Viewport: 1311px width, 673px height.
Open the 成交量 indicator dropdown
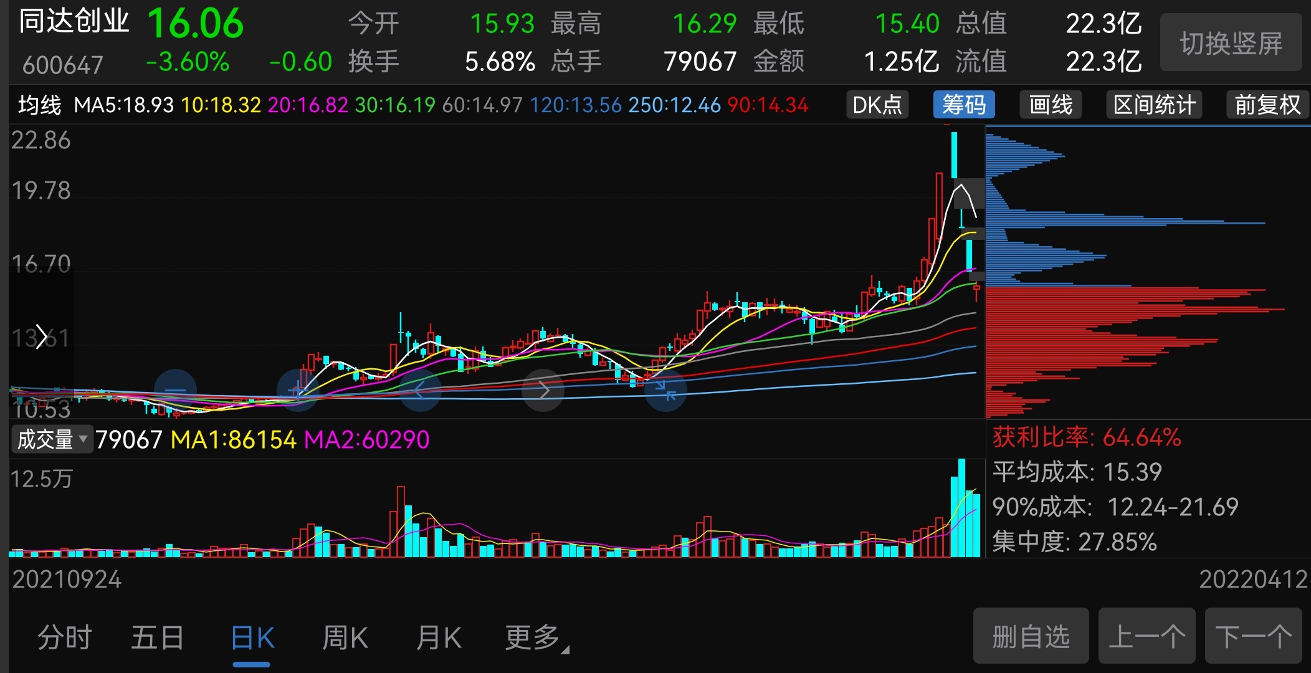point(52,439)
